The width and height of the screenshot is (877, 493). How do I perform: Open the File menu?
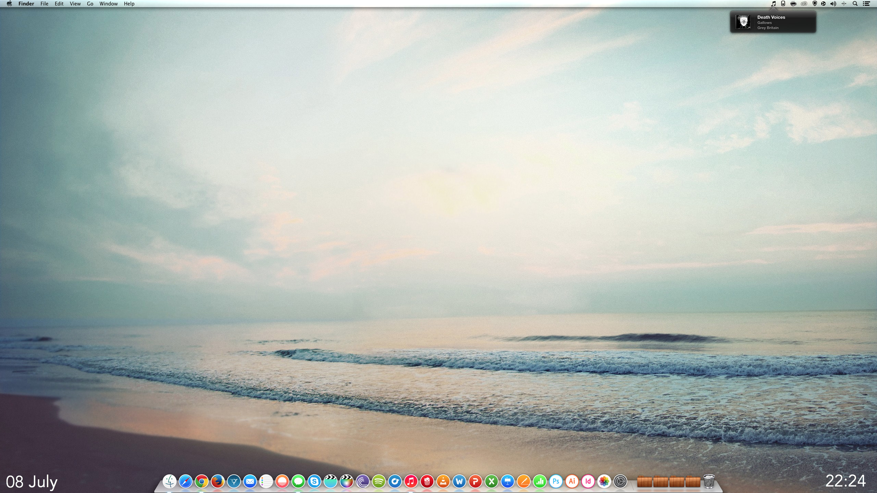(45, 4)
